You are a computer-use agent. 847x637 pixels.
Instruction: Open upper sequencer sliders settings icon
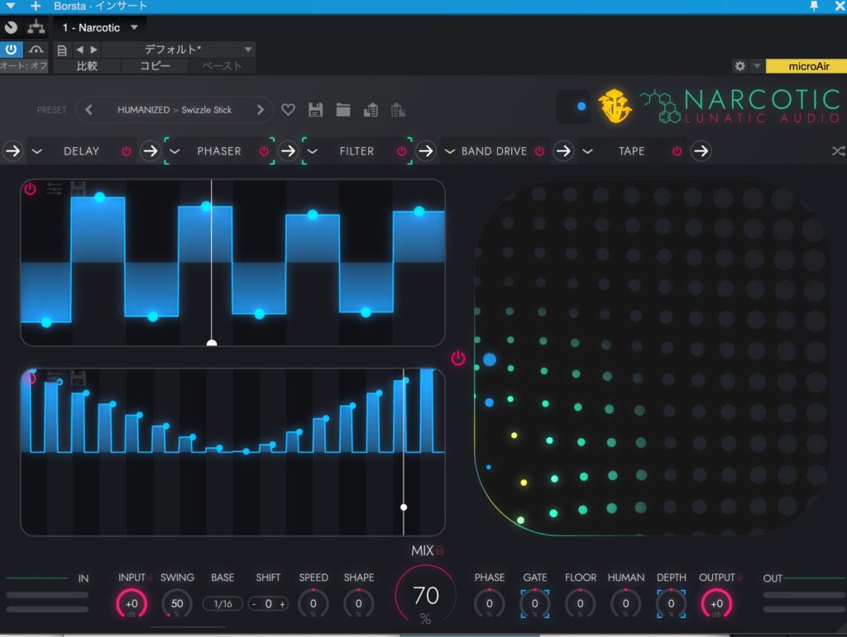point(55,189)
